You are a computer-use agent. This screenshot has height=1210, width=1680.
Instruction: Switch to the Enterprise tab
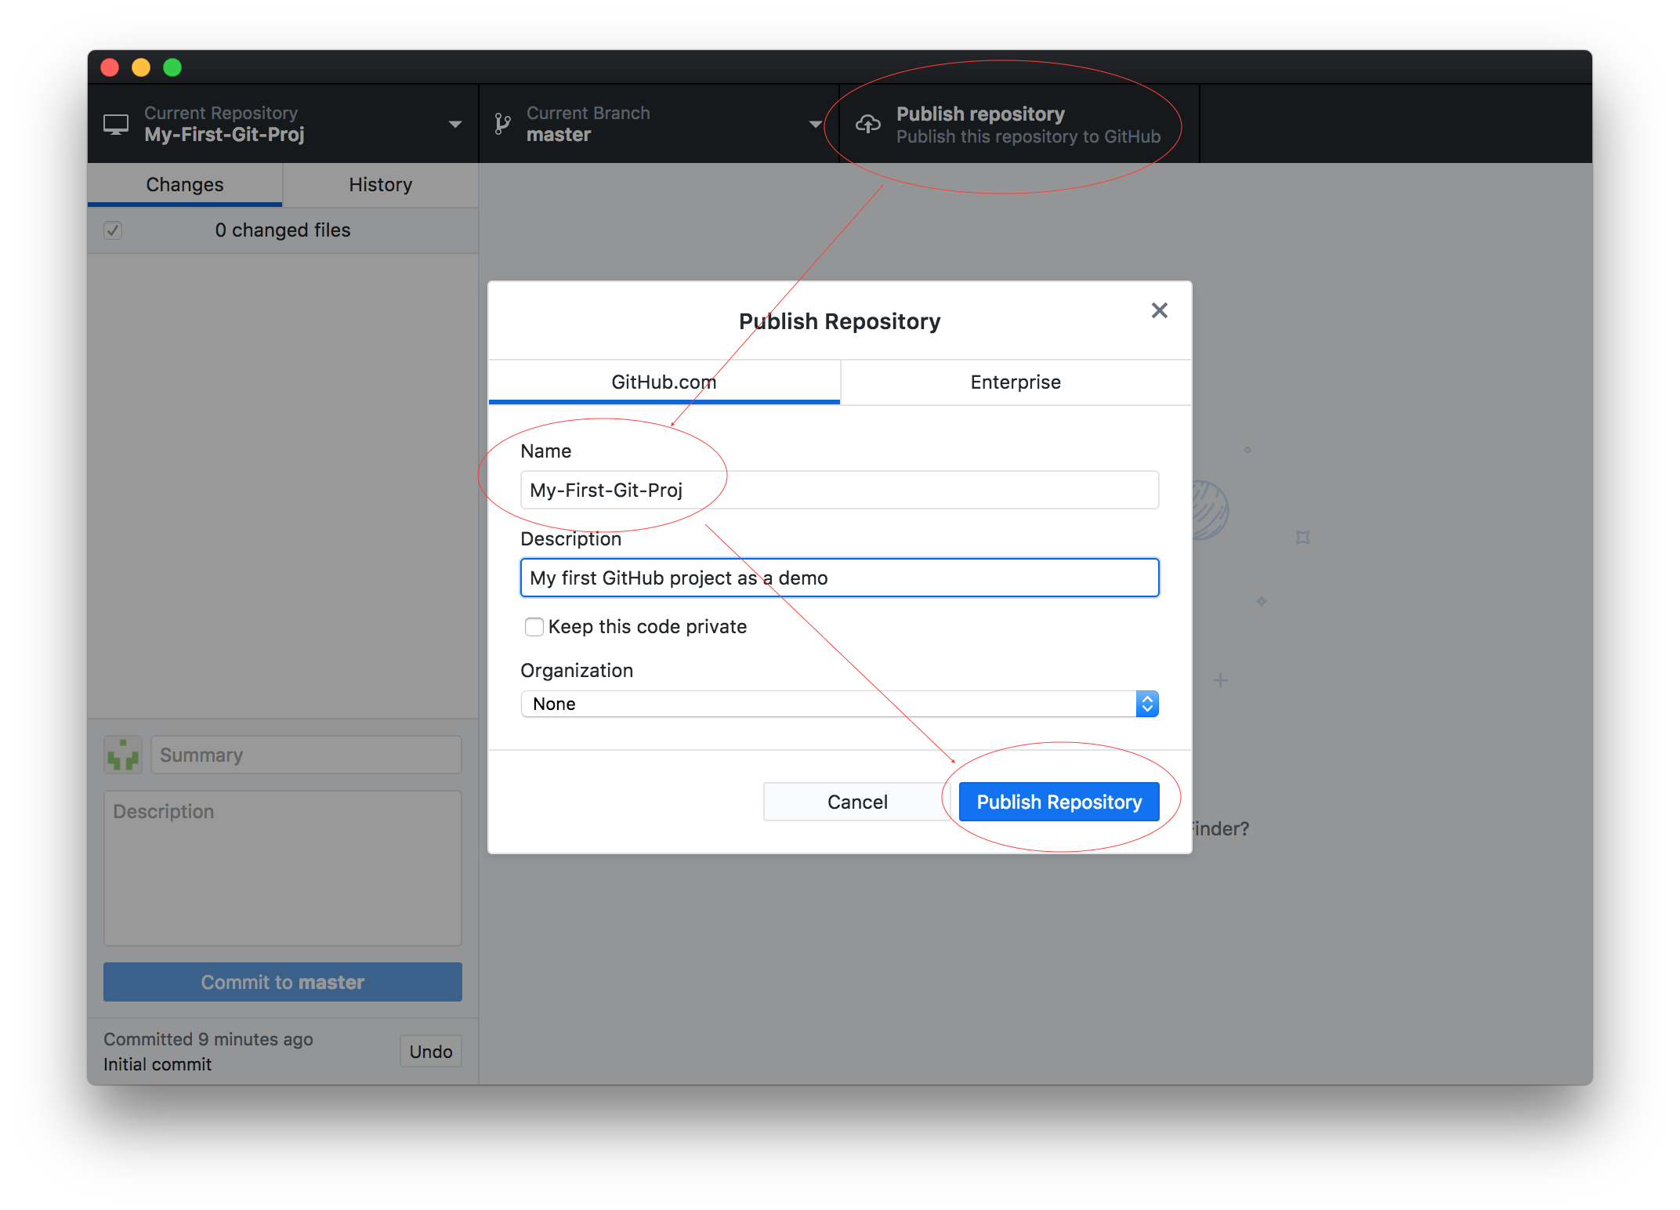(1015, 382)
